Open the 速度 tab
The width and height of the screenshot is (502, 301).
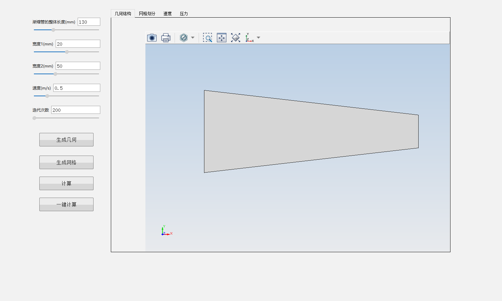point(167,14)
